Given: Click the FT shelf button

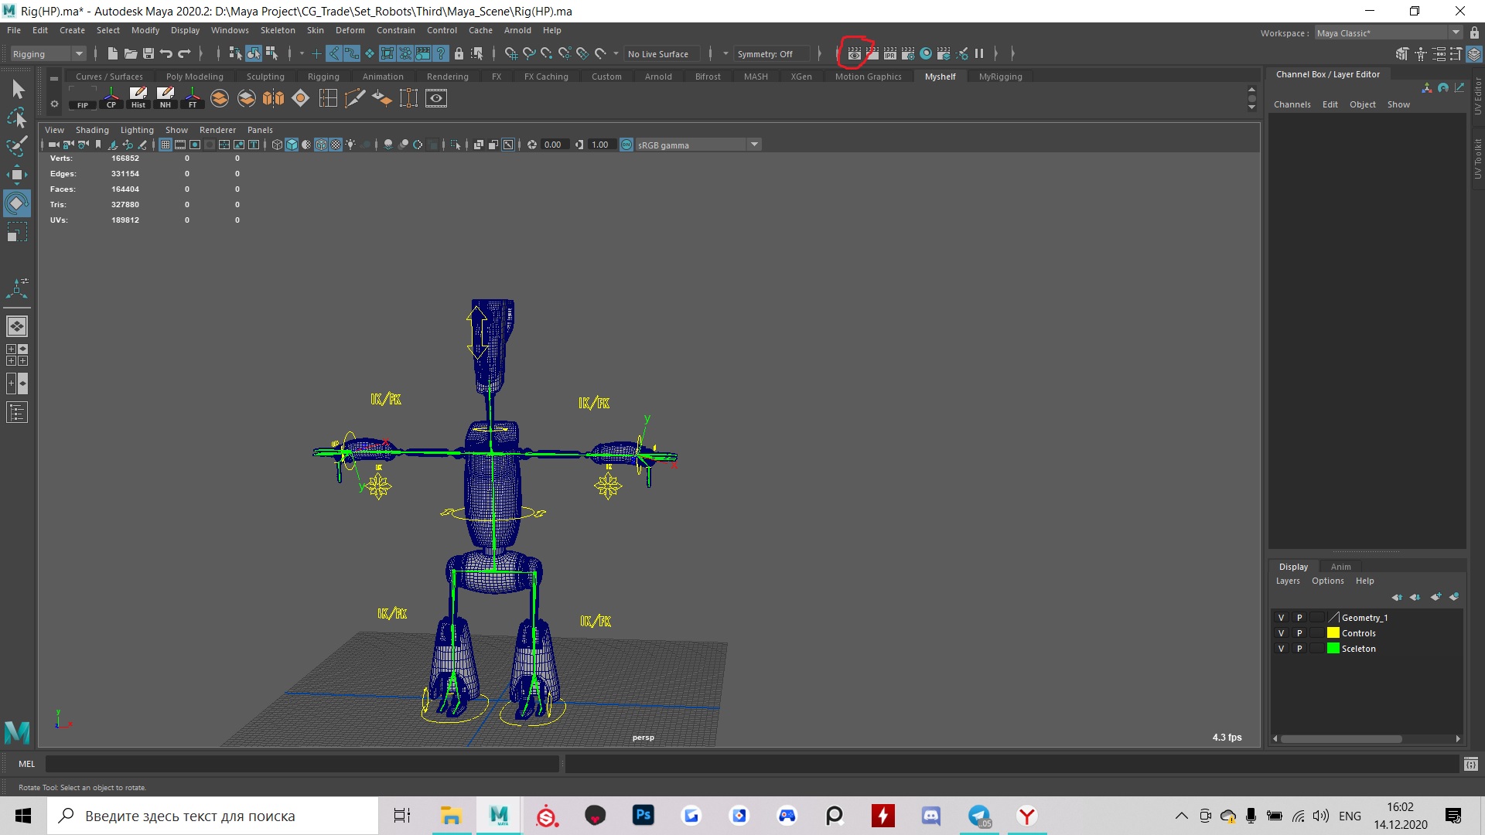Looking at the screenshot, I should pos(193,97).
